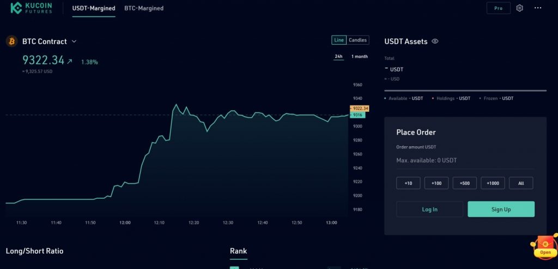
Task: Click the Log In button
Action: [429, 209]
